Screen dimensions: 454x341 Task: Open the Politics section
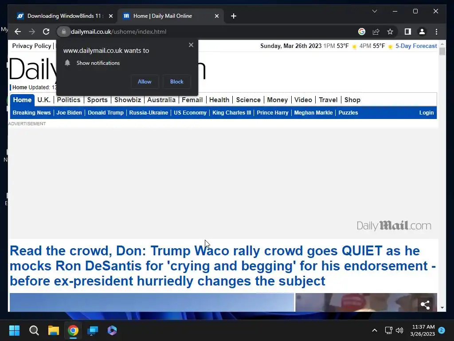(x=69, y=100)
